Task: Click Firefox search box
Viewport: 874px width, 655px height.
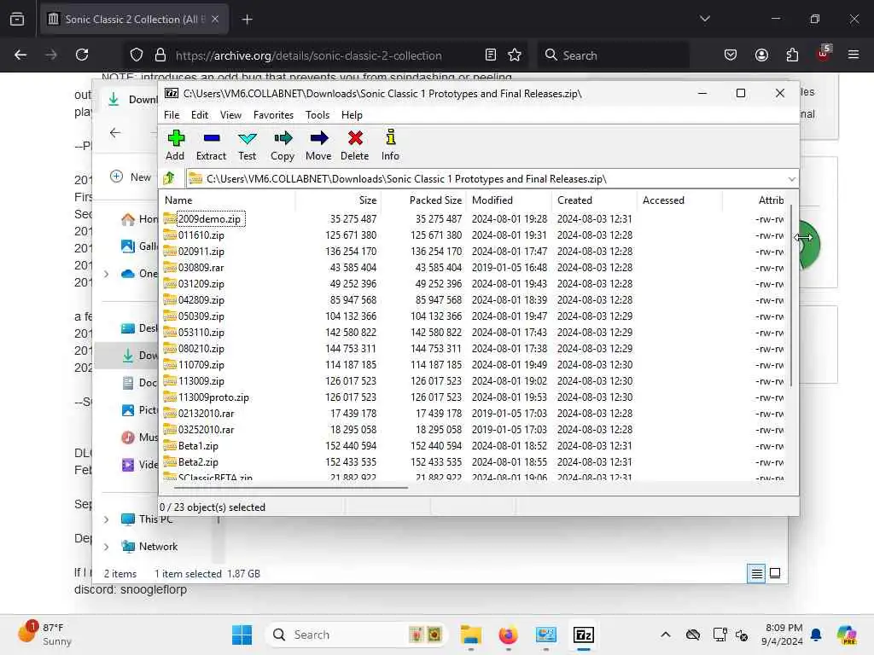Action: pos(613,55)
